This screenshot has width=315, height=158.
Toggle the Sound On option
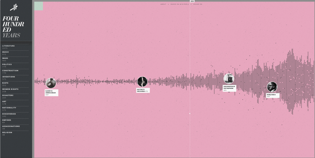[x=198, y=4]
